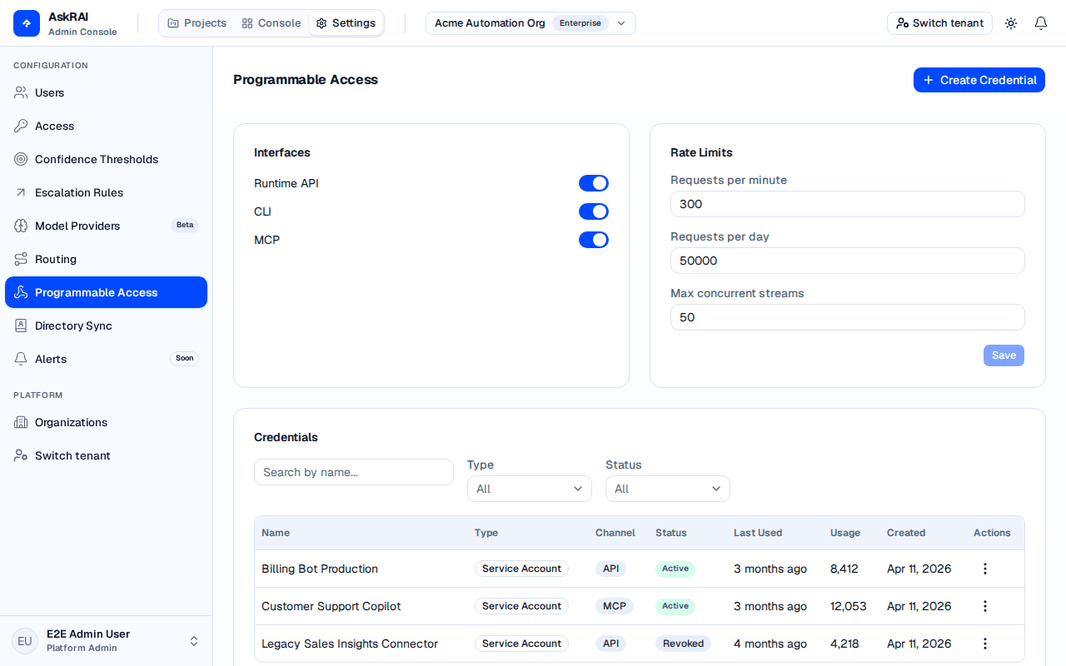Click the Projects folder icon
The height and width of the screenshot is (666, 1066).
173,23
